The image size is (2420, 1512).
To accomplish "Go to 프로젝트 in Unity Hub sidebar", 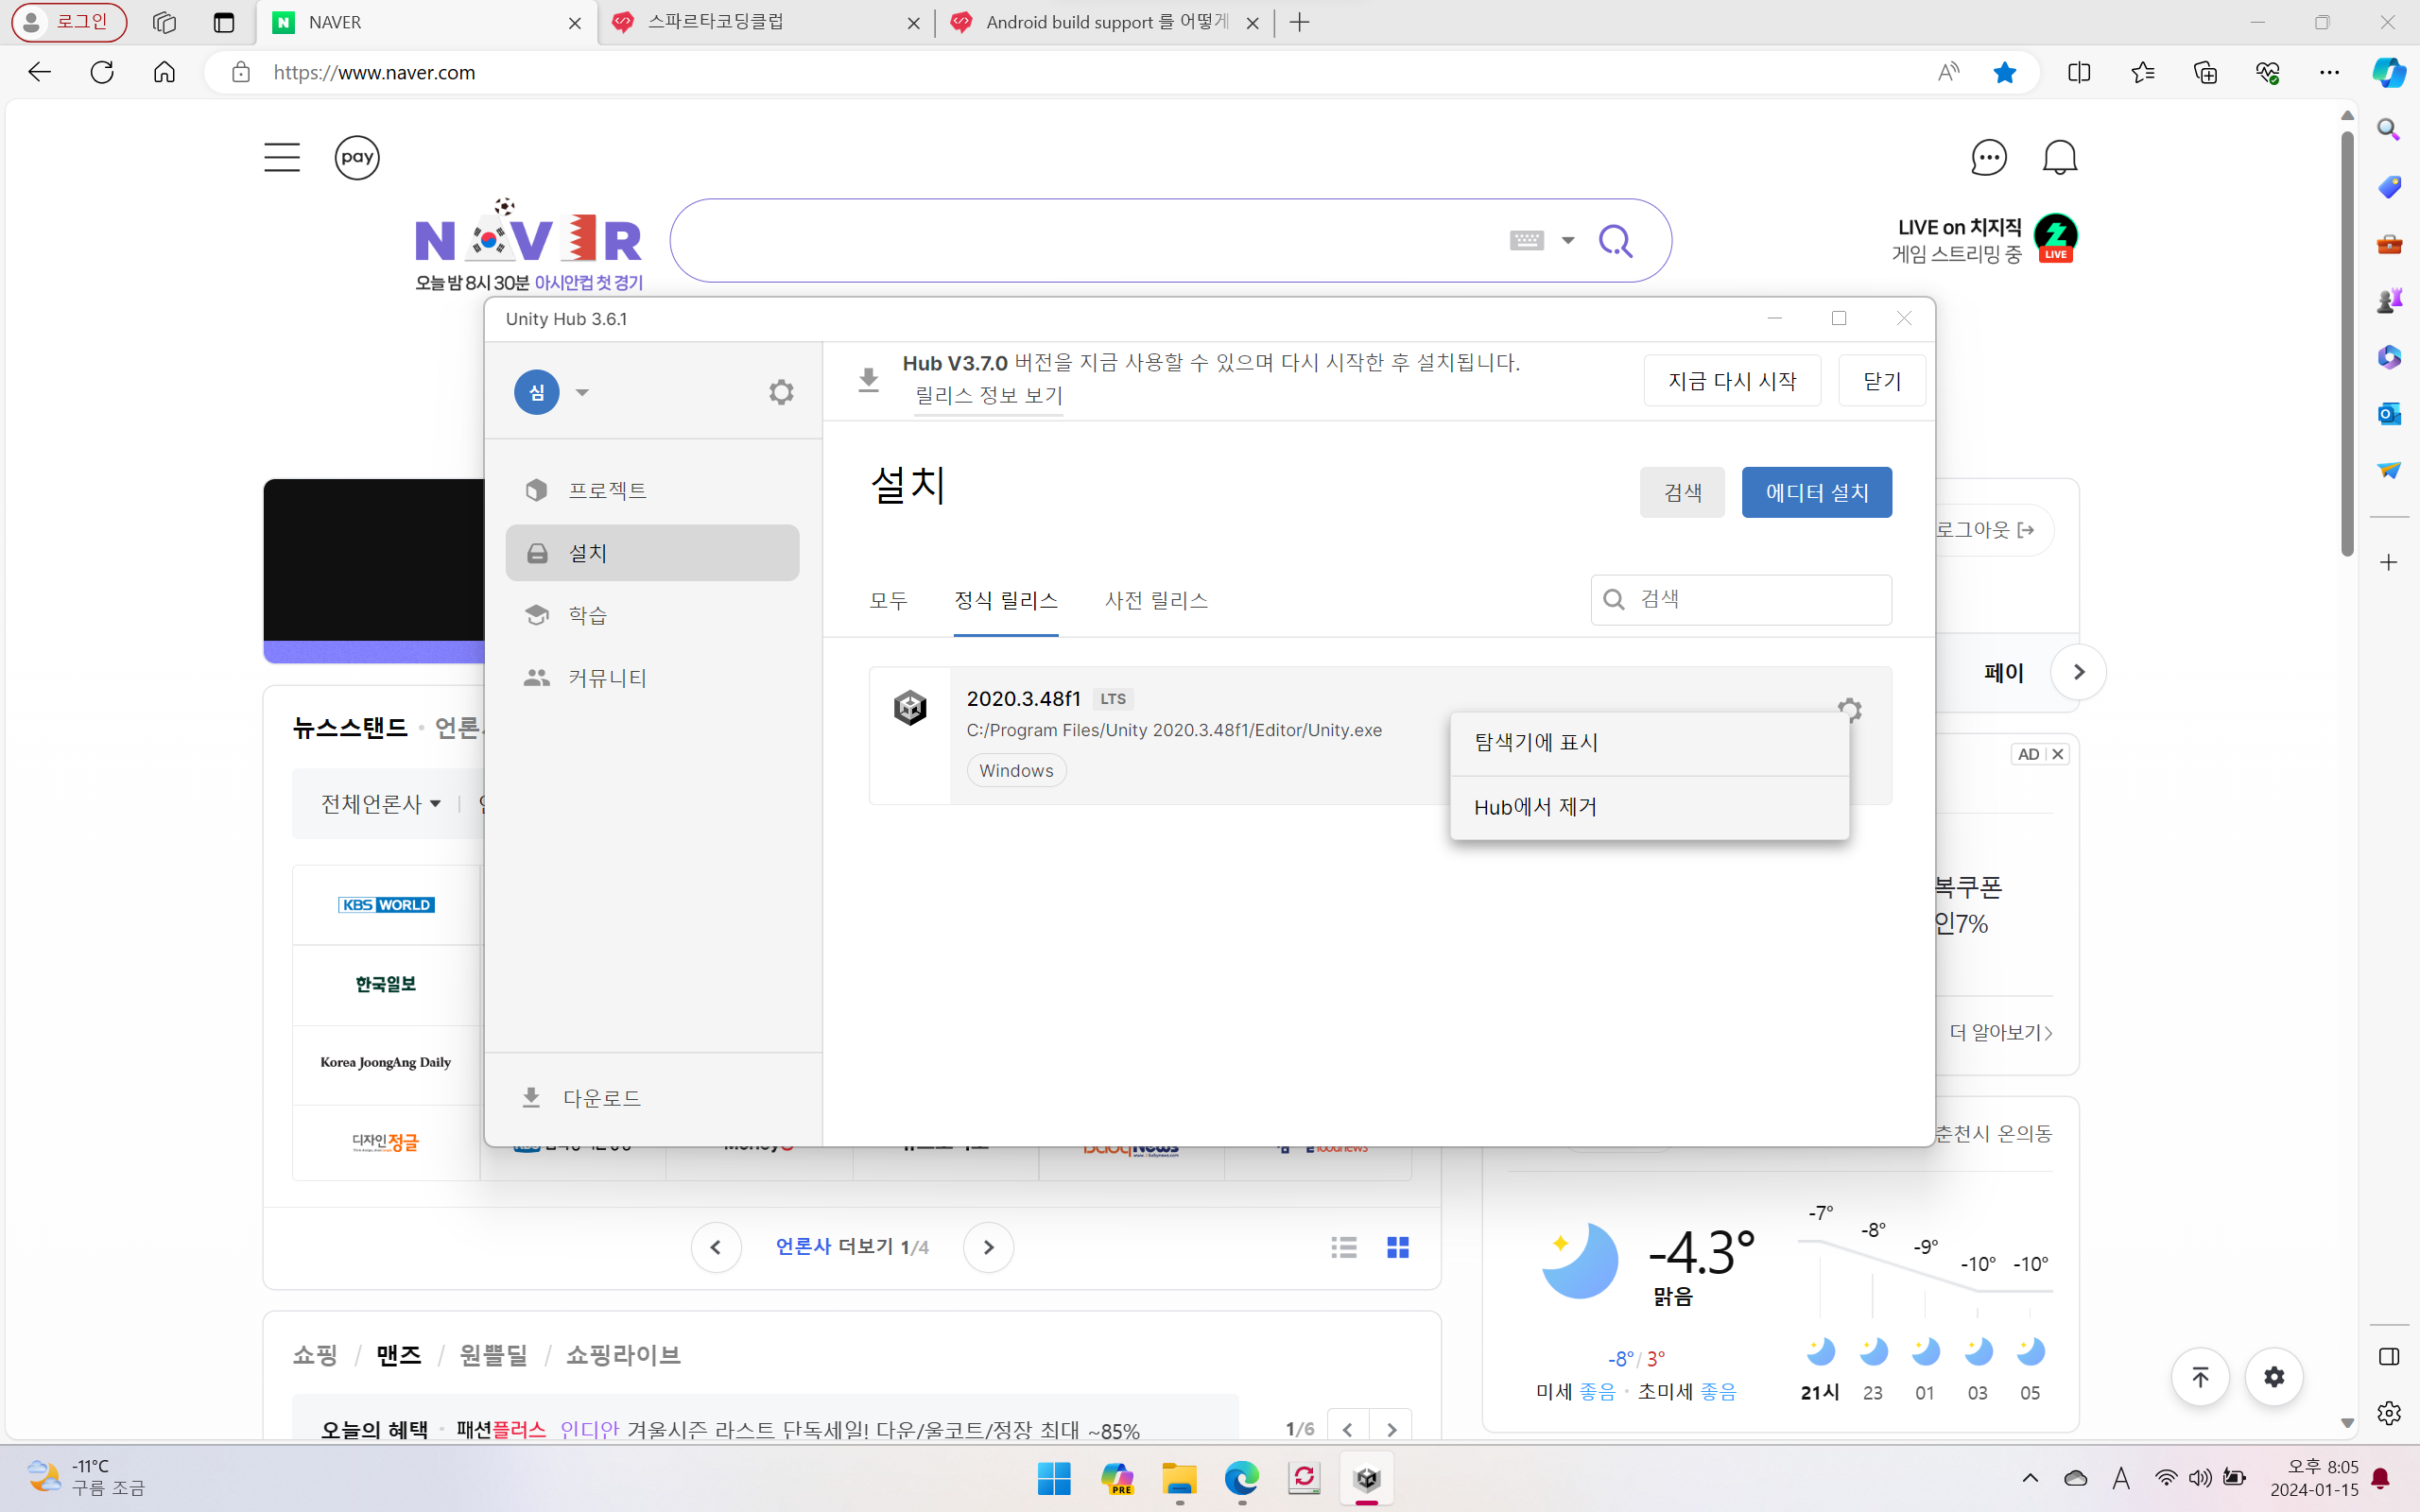I will click(652, 490).
